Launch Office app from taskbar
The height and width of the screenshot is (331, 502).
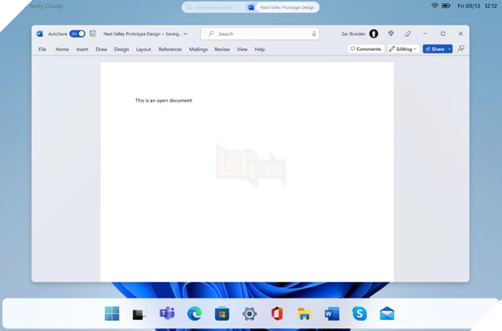277,313
